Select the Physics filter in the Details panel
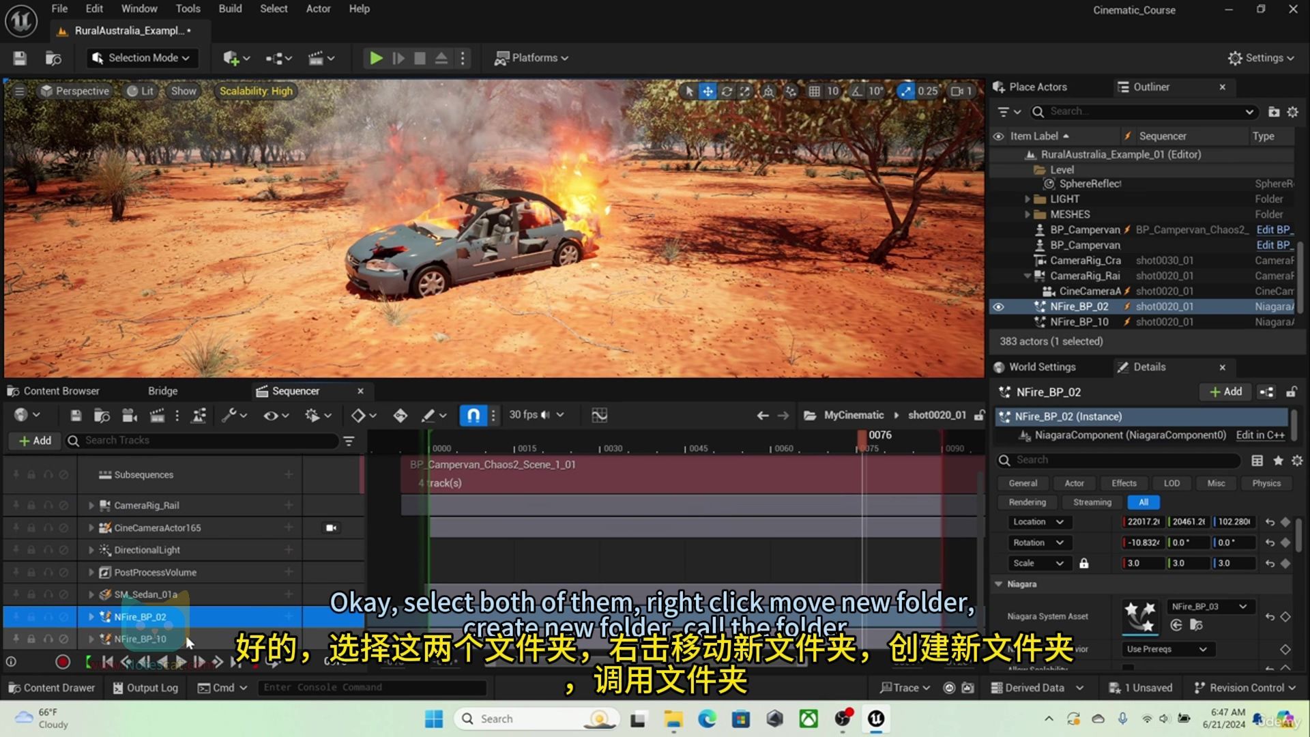The height and width of the screenshot is (737, 1310). [x=1266, y=483]
